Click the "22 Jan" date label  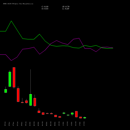click(x=5, y=124)
